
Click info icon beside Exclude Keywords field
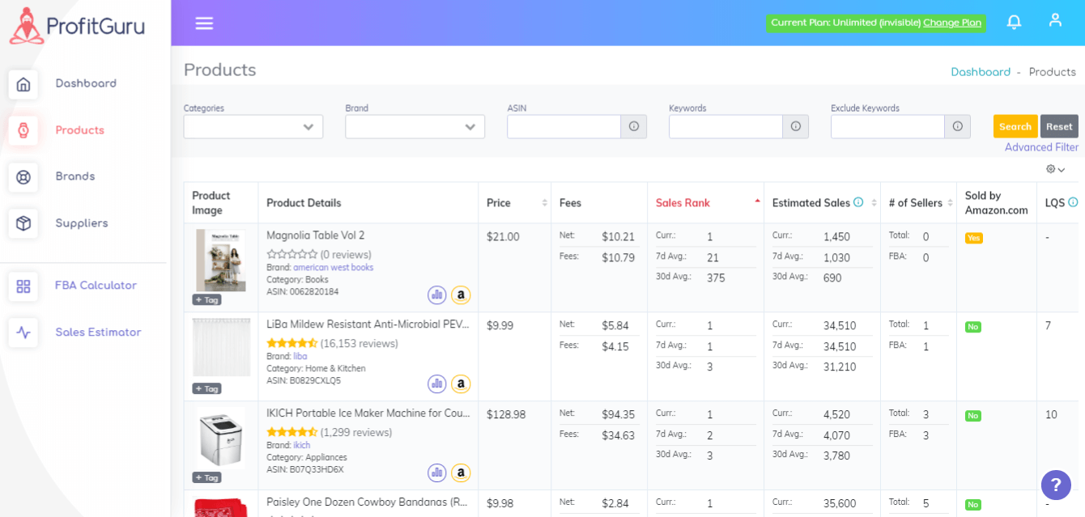(x=958, y=126)
